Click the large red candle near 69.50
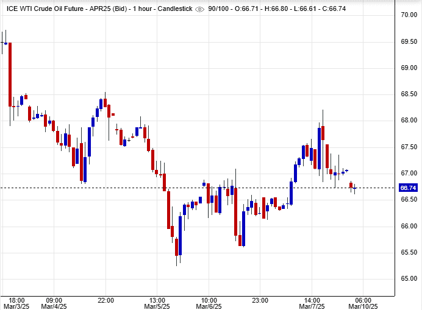Screen dimensions: 422x310 [x=10, y=74]
